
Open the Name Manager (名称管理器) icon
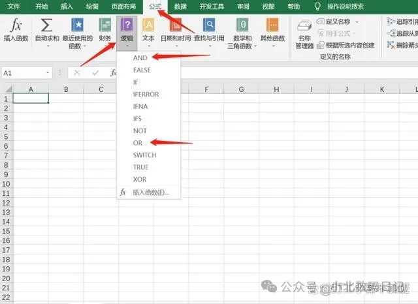click(x=304, y=26)
